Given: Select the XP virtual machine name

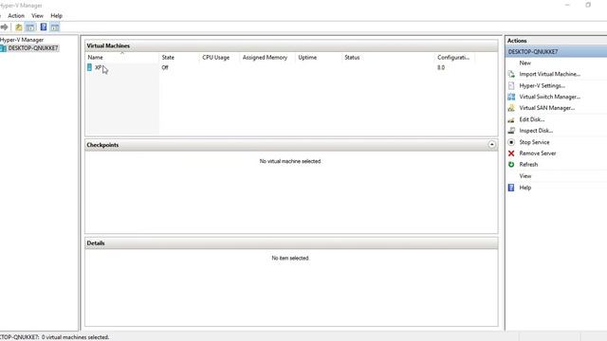Looking at the screenshot, I should tap(98, 67).
